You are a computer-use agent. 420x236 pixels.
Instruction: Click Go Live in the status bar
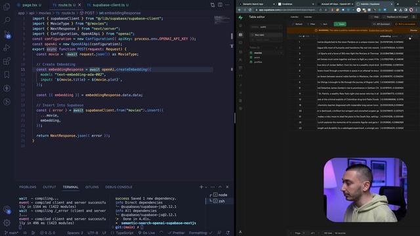point(146,233)
